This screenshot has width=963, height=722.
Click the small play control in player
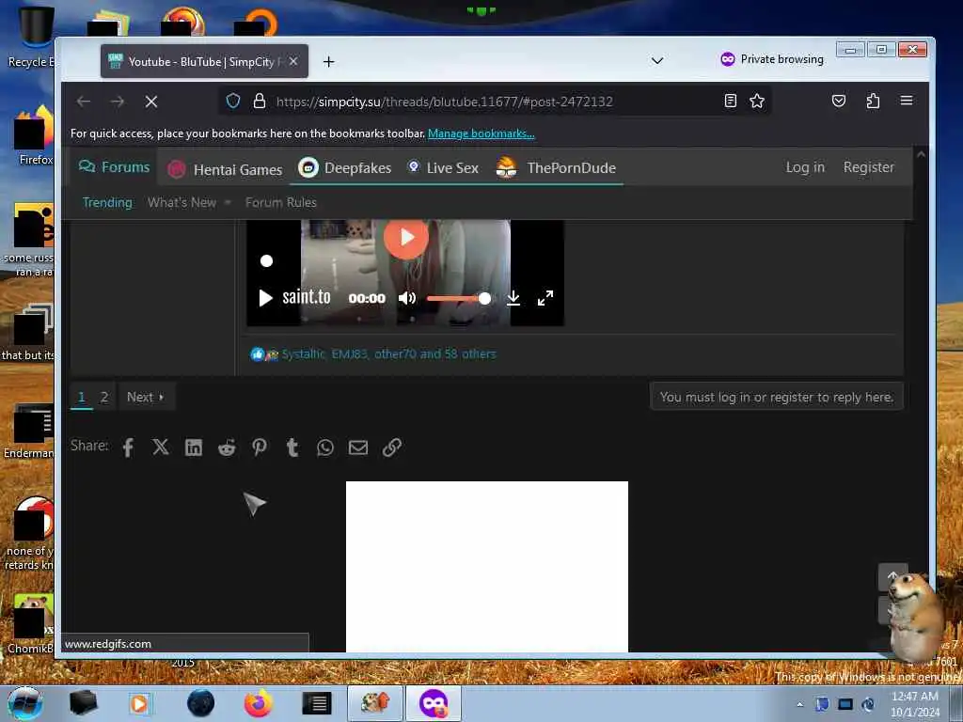pos(265,298)
